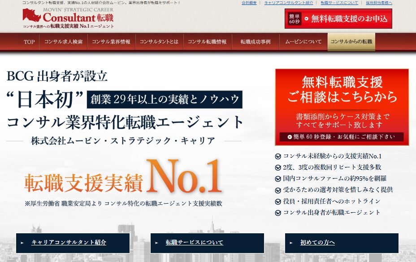Click the ※厚生労働省 職業安定局より footnote

point(123,204)
